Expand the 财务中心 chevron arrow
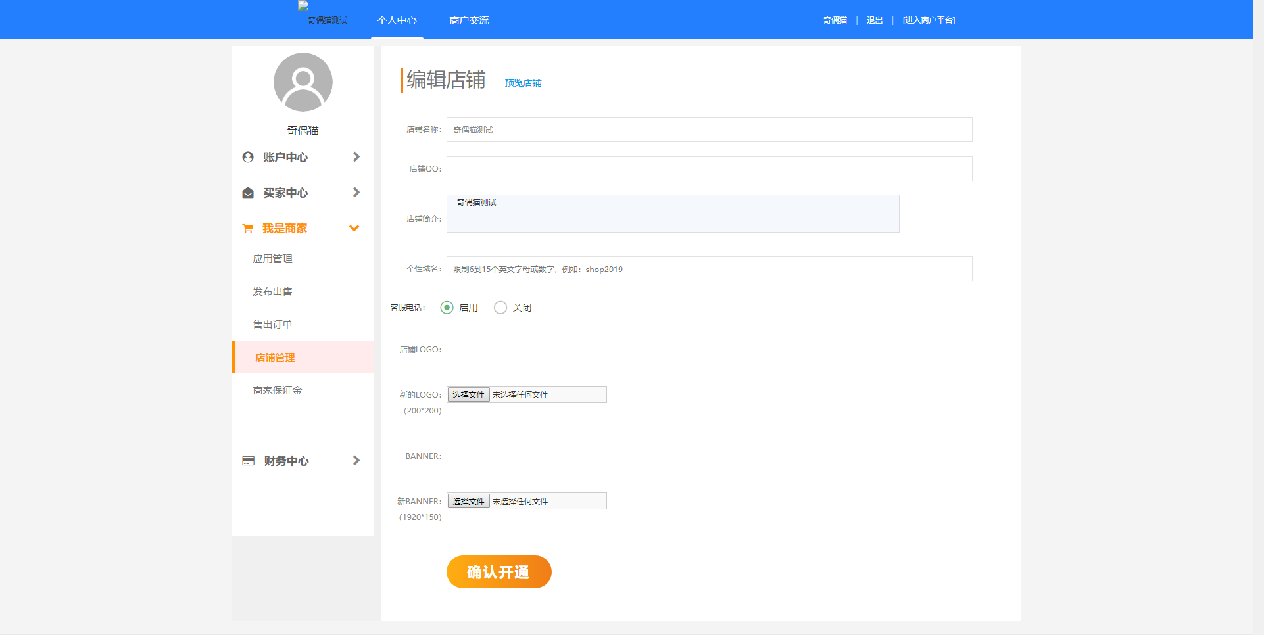This screenshot has width=1264, height=635. coord(356,460)
